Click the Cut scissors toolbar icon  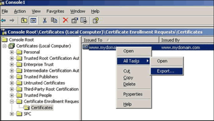pos(45,21)
